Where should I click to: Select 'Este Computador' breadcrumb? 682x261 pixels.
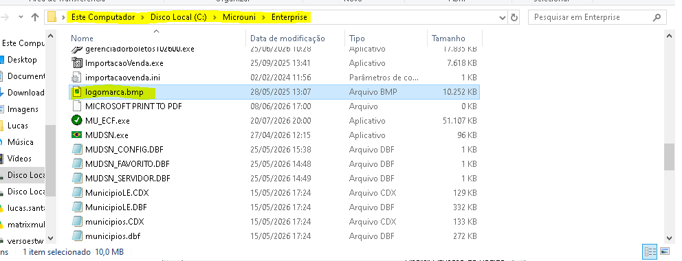tap(104, 17)
